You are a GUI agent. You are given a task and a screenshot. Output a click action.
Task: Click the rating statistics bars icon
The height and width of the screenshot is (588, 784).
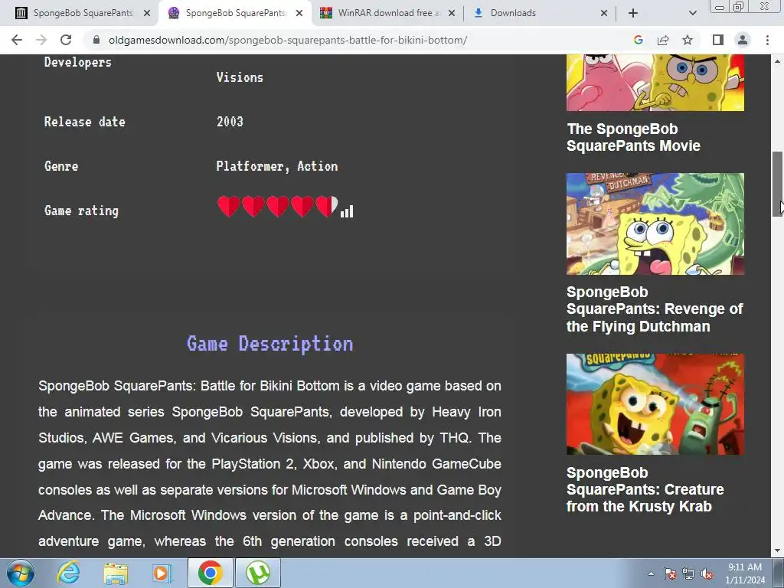point(347,211)
